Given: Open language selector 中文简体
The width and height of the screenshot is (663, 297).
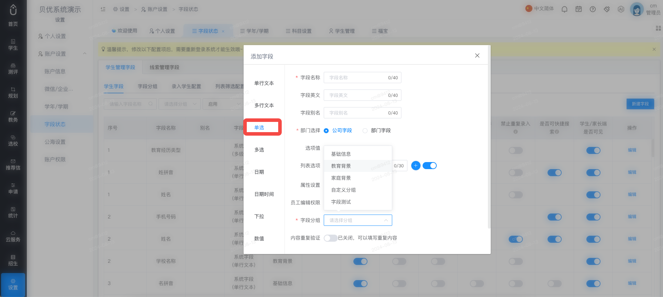Looking at the screenshot, I should coord(539,9).
